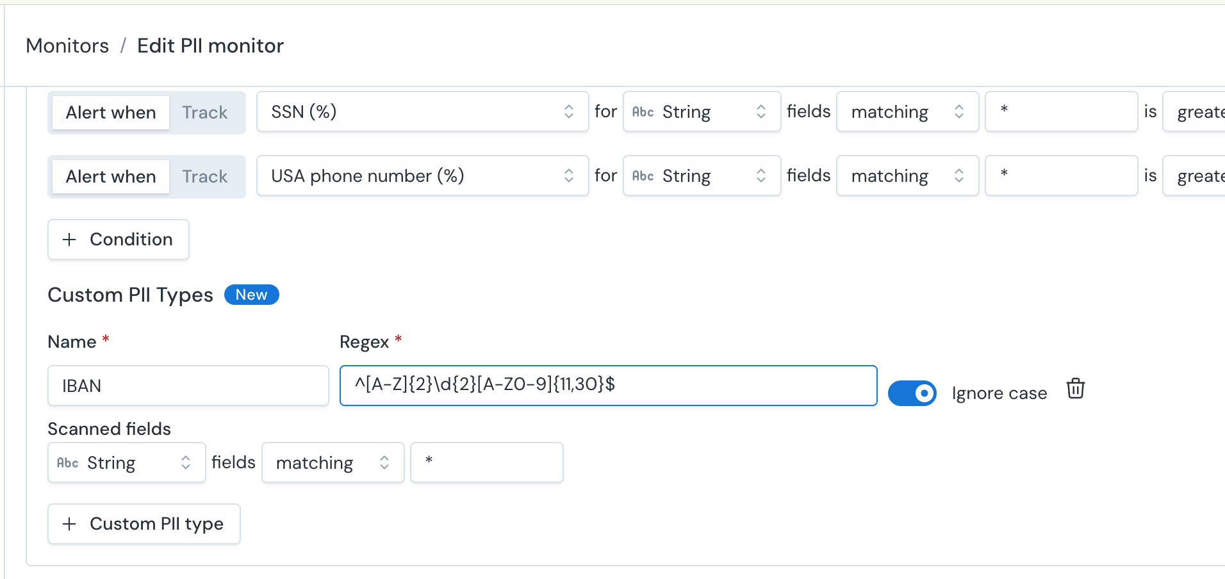Edit the Regex pattern field
Screen dimensions: 1225x579
point(608,386)
